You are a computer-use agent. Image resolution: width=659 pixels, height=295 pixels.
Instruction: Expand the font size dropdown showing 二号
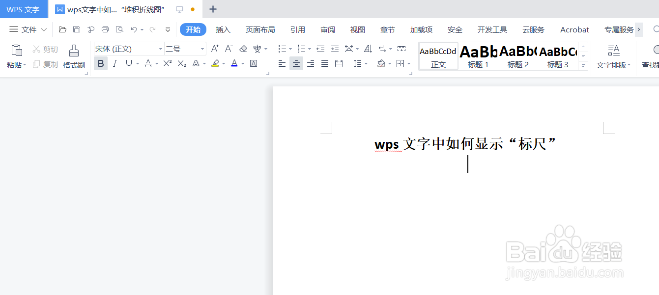(202, 49)
